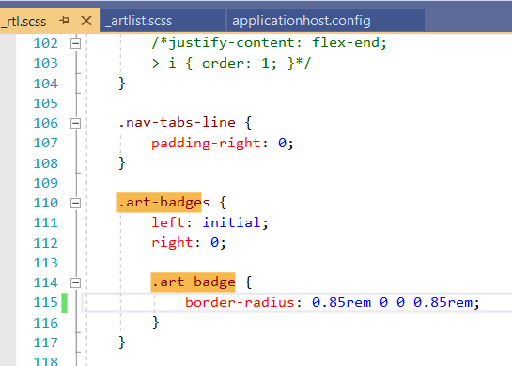Click the 'left' property name
Viewport: 512px width, 366px height.
click(168, 222)
